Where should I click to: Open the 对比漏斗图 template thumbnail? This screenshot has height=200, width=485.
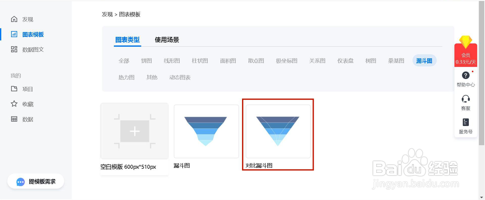pos(278,131)
